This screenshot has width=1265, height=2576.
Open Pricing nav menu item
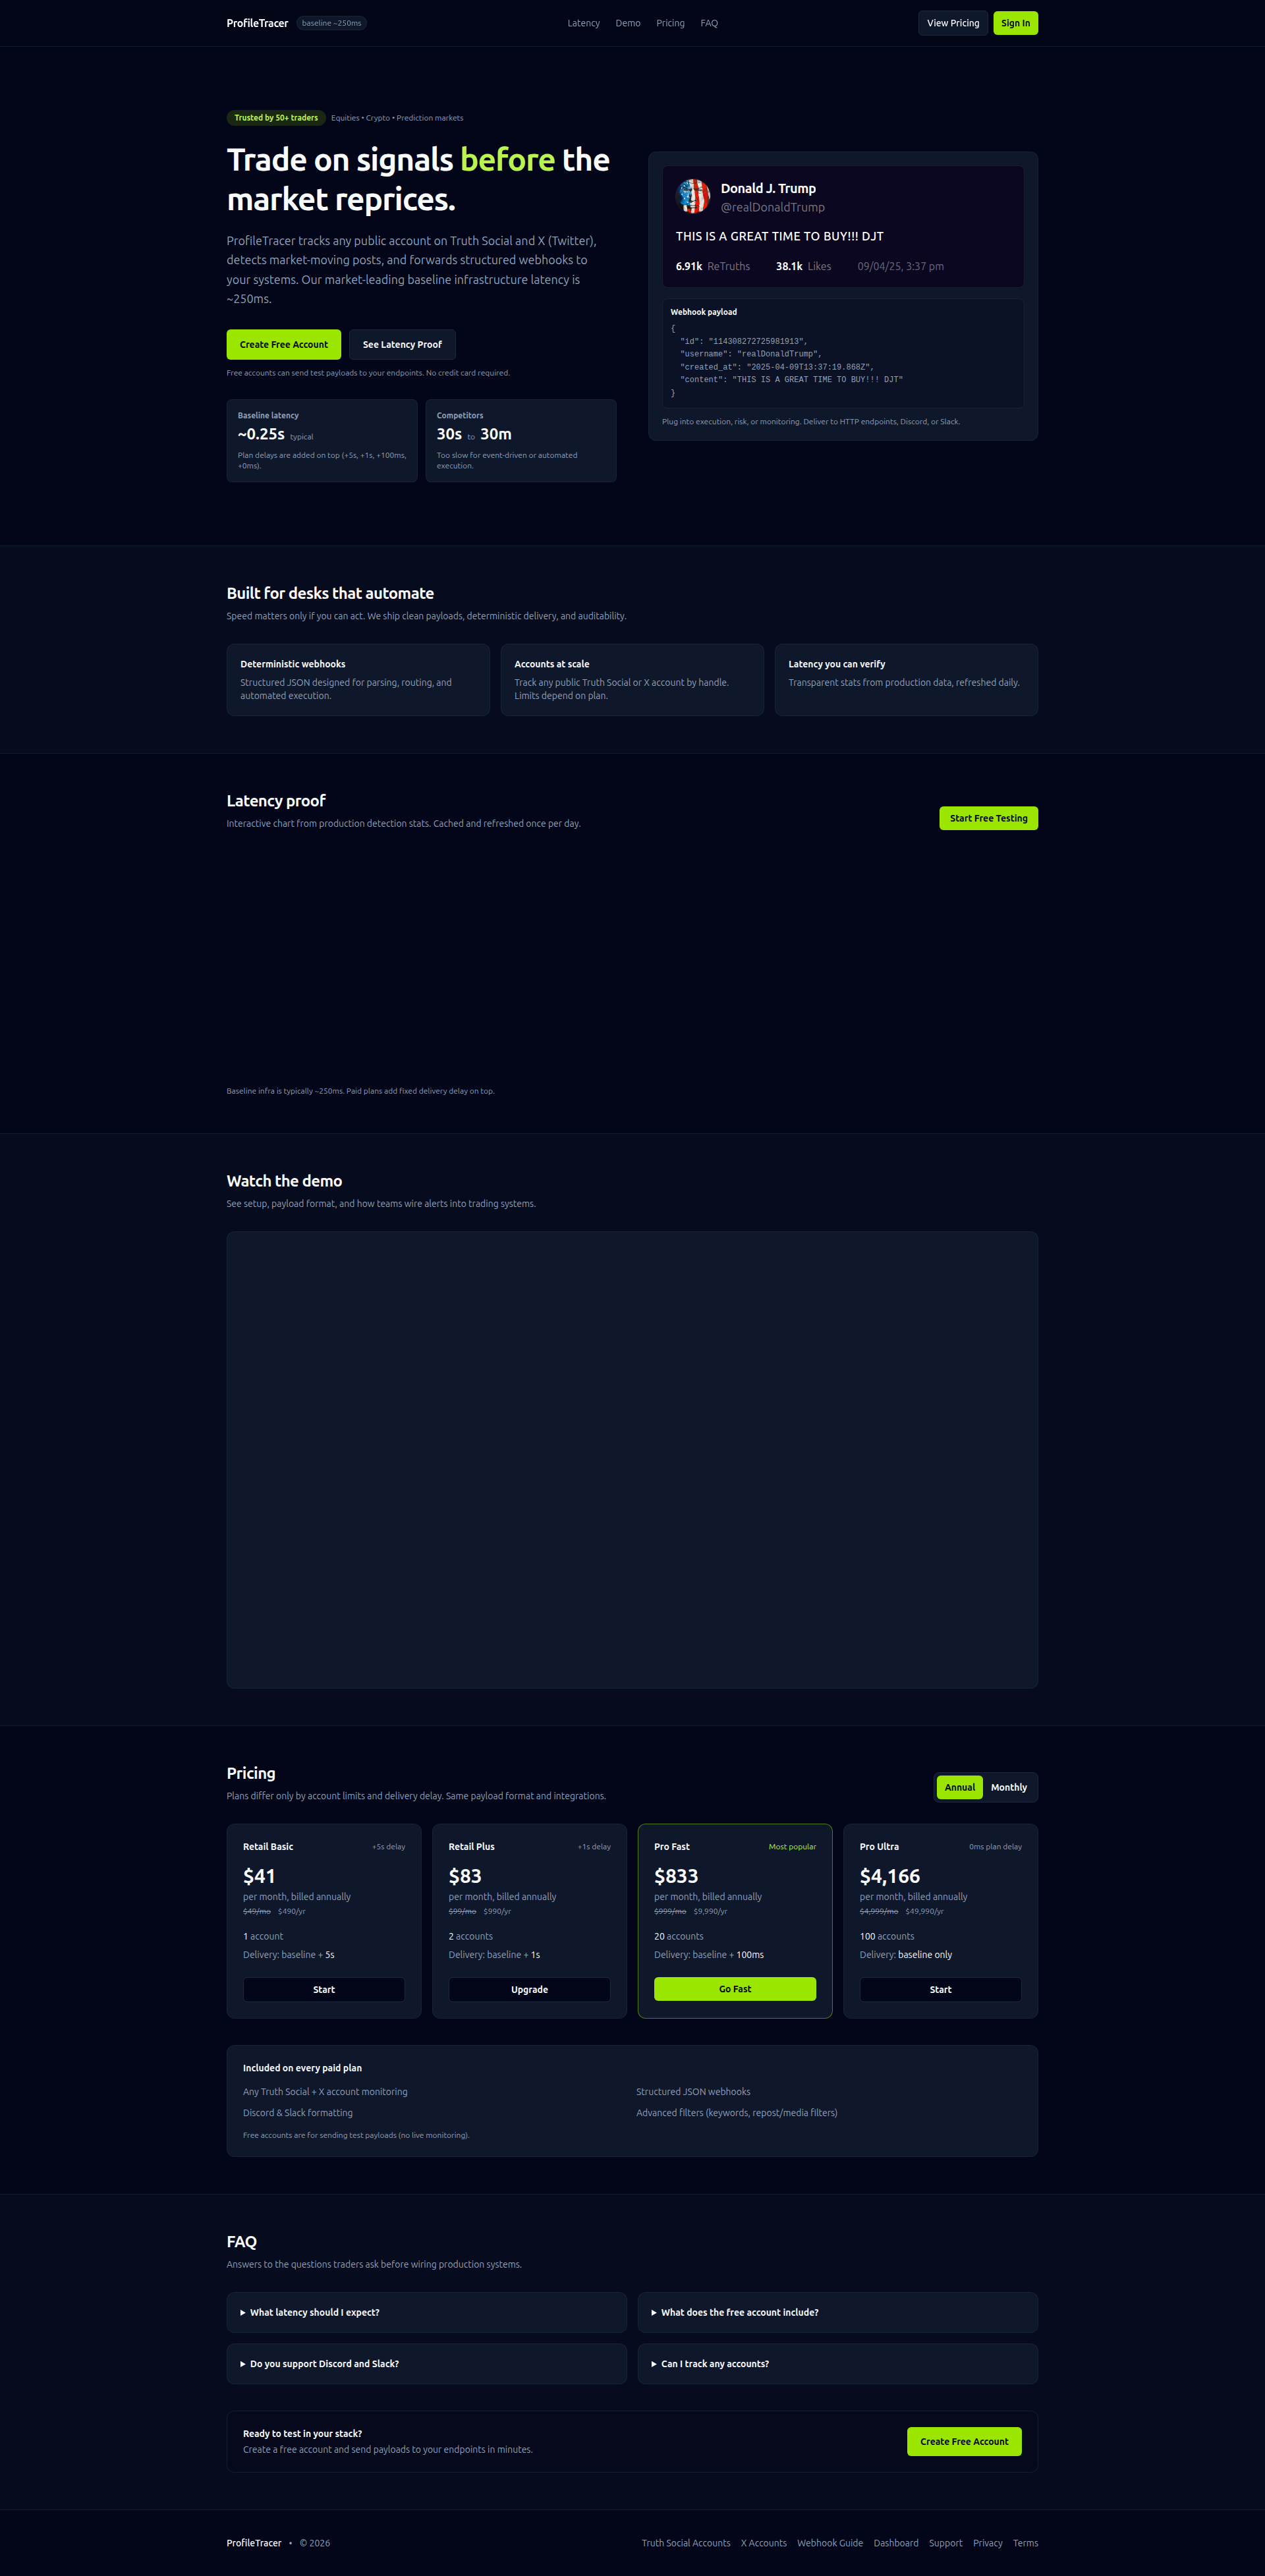(670, 23)
